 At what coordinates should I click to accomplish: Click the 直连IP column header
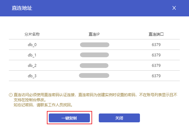click(94, 34)
